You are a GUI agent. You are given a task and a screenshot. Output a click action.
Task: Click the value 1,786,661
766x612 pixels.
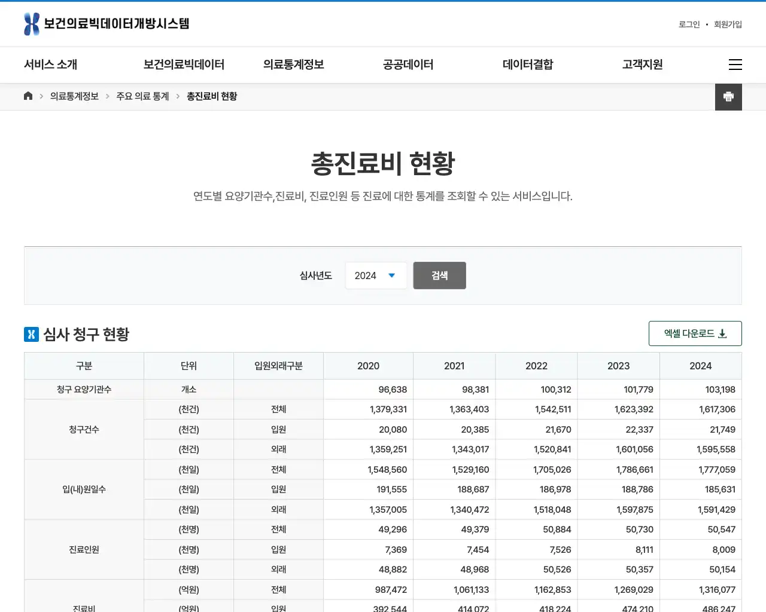click(635, 470)
